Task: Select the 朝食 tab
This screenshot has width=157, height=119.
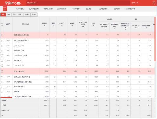Action: coord(3,15)
